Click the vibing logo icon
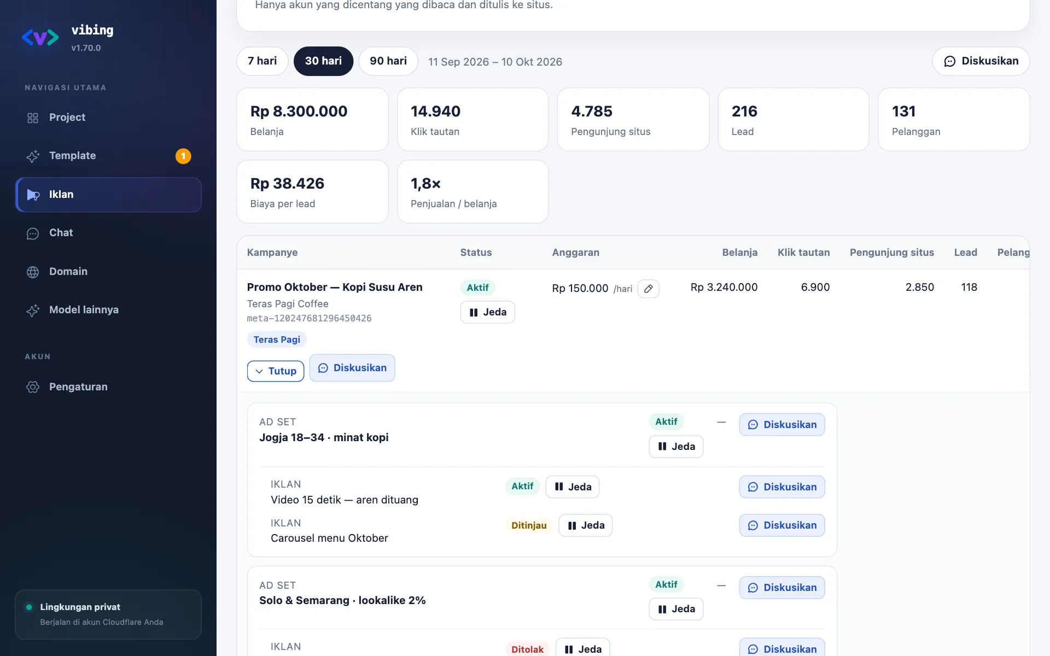 click(40, 37)
